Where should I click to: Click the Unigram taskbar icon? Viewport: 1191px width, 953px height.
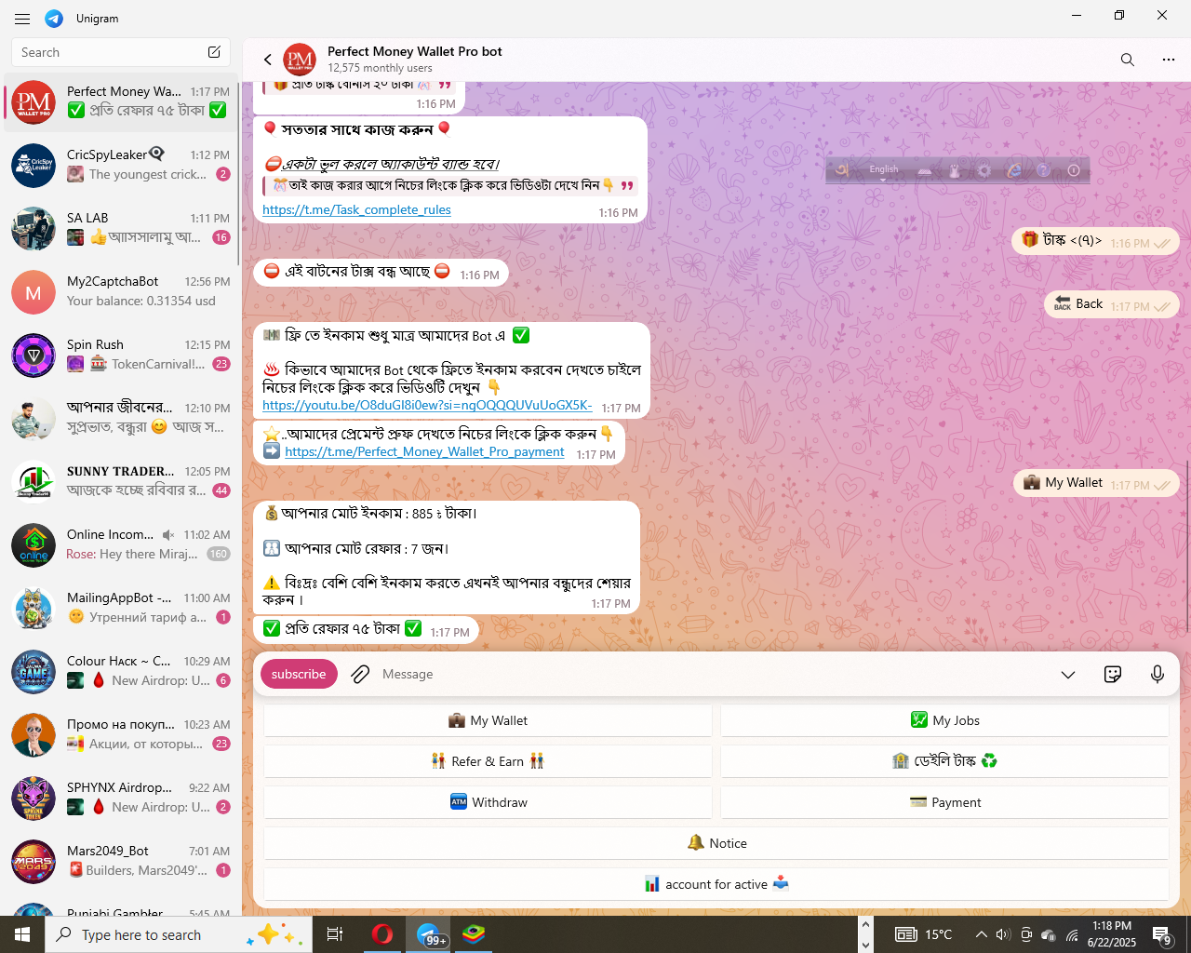(428, 934)
